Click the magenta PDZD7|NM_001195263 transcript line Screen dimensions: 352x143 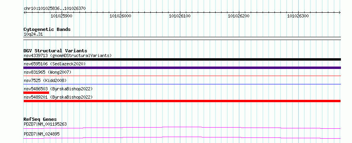click(x=182, y=128)
